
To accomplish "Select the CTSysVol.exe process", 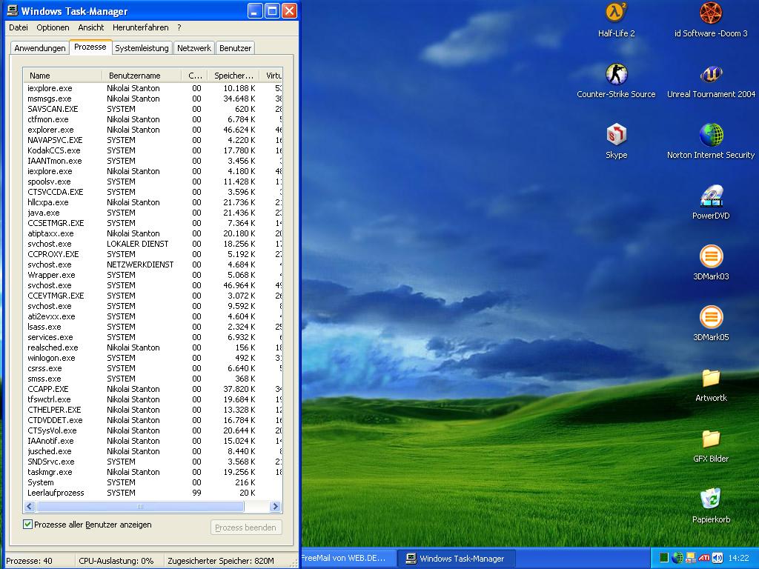I will pos(153,430).
